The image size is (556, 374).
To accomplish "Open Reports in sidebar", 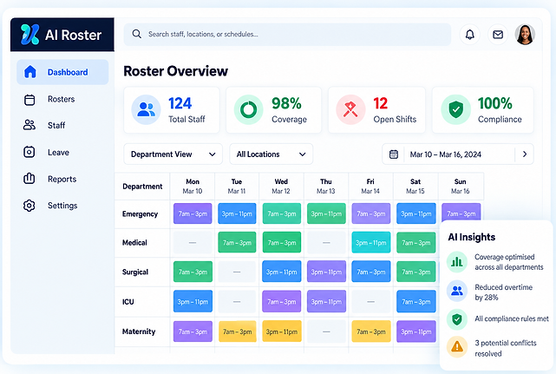I will coord(62,179).
